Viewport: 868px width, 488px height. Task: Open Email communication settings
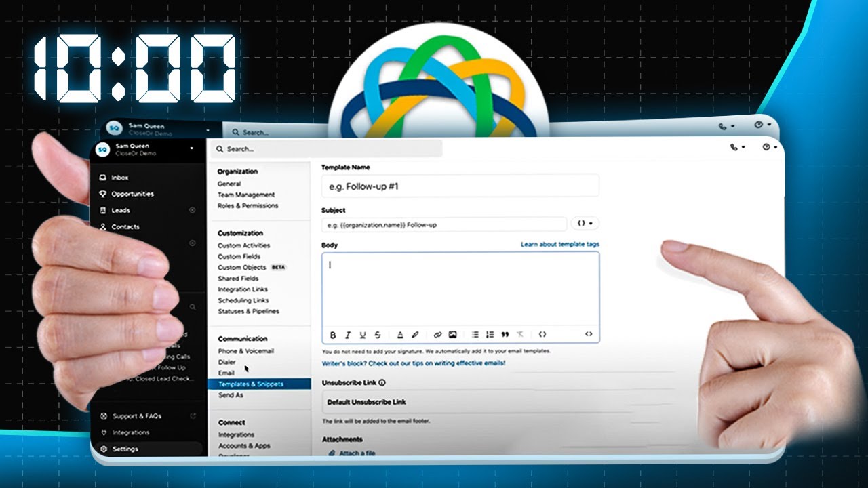pyautogui.click(x=226, y=373)
